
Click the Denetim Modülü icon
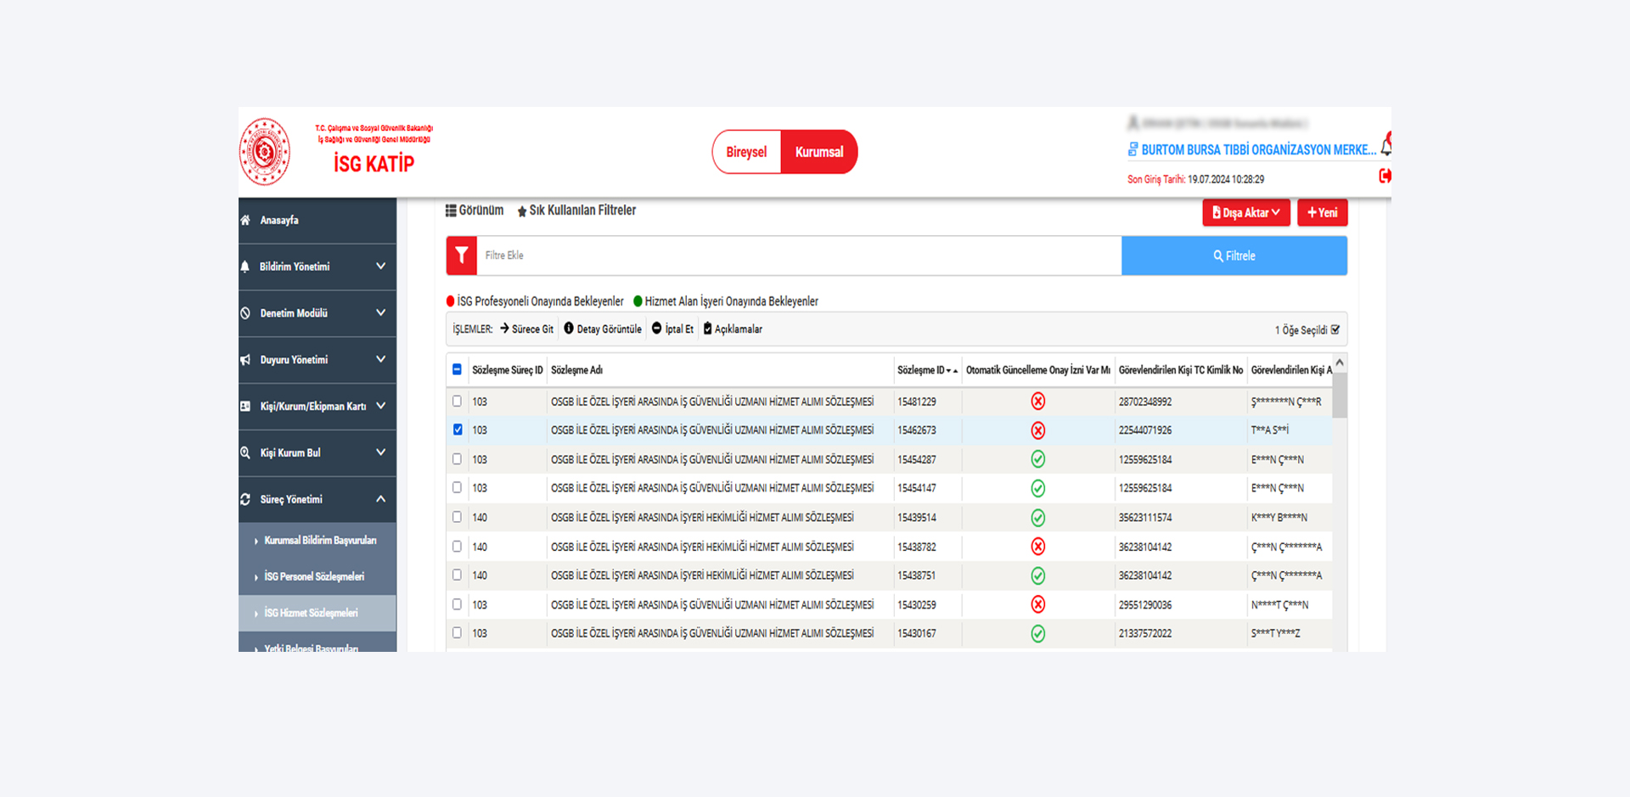[x=245, y=313]
